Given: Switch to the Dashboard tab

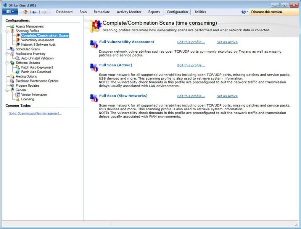Looking at the screenshot, I should click(x=64, y=12).
